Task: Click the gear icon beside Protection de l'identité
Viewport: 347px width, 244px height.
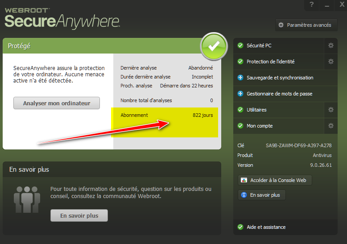Action: tap(331, 62)
